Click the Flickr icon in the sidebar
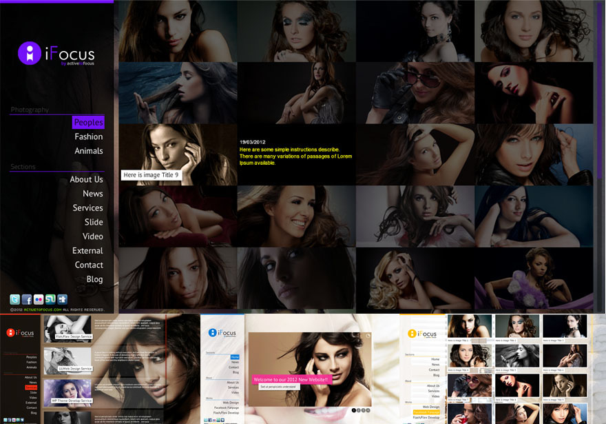 [39, 299]
